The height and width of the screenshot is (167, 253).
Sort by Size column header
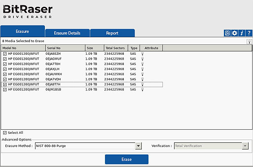pos(95,48)
